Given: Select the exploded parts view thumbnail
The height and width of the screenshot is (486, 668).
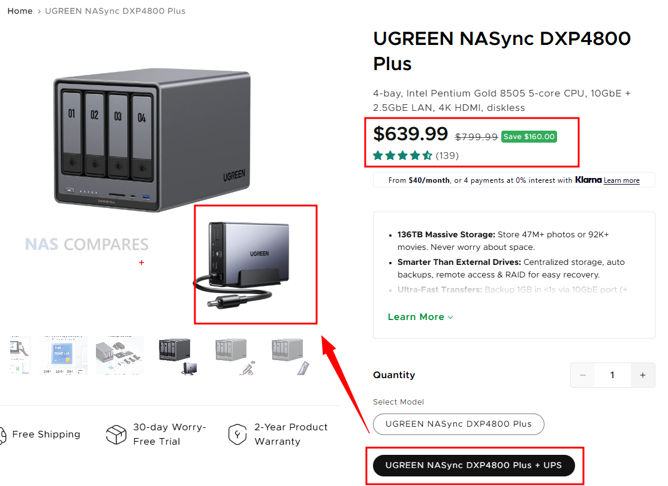Looking at the screenshot, I should [x=120, y=356].
